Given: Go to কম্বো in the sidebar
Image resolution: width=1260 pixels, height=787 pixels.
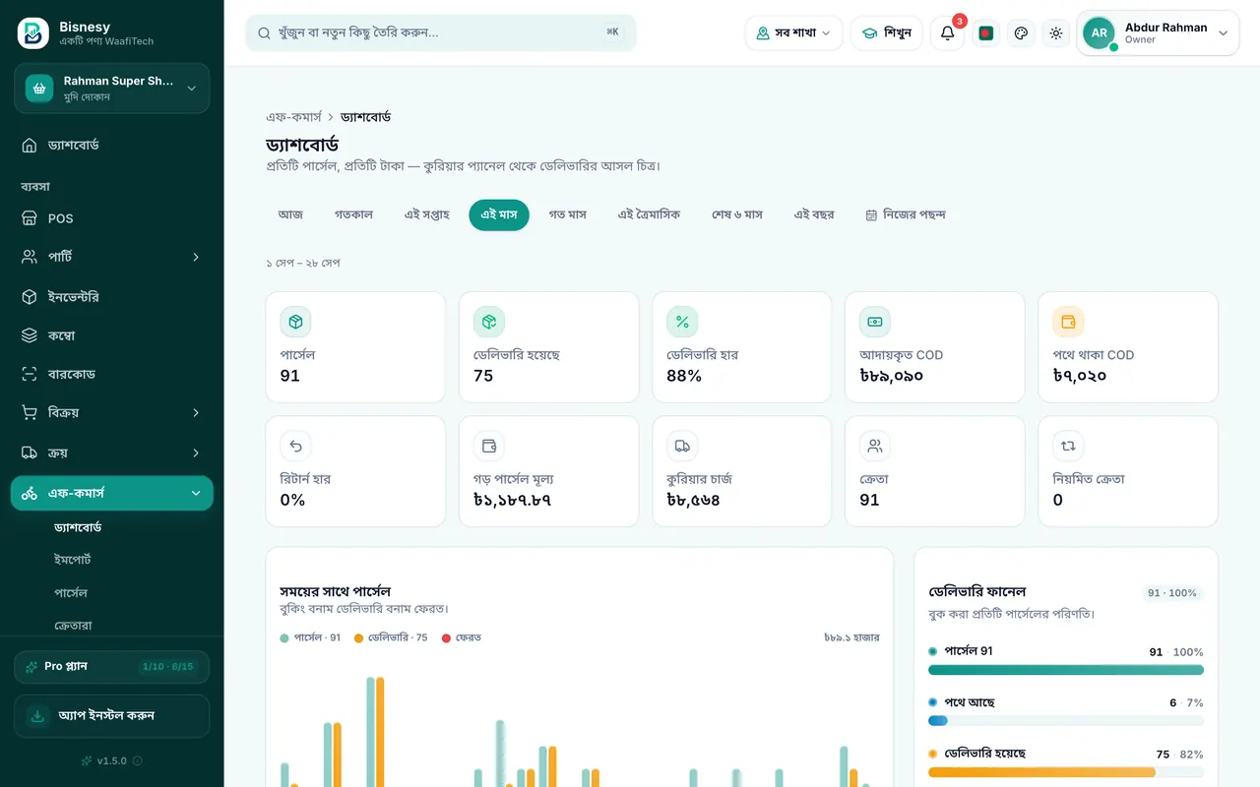Looking at the screenshot, I should (111, 335).
